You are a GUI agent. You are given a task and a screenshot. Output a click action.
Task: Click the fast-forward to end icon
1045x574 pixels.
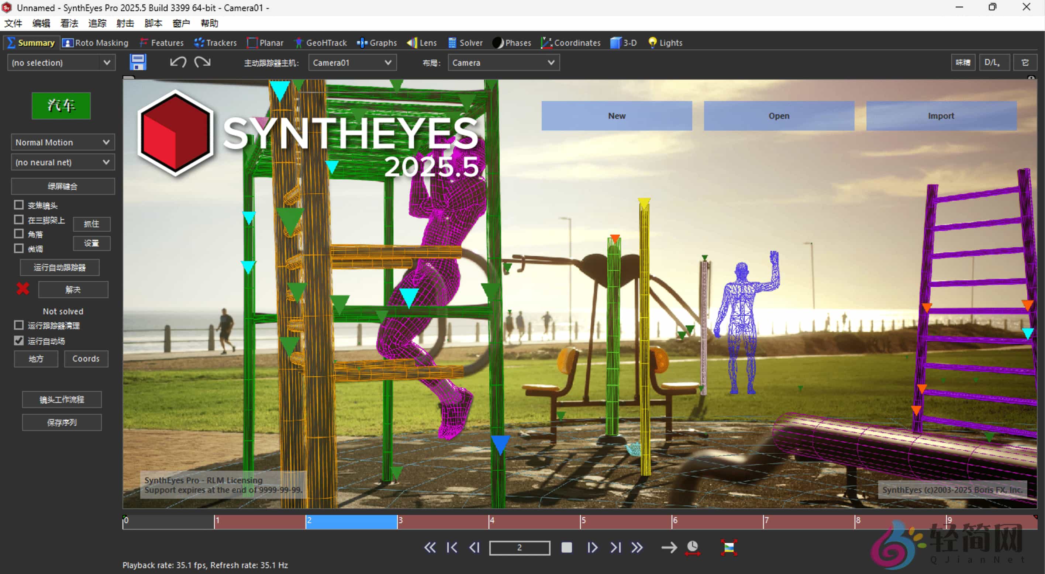click(637, 548)
